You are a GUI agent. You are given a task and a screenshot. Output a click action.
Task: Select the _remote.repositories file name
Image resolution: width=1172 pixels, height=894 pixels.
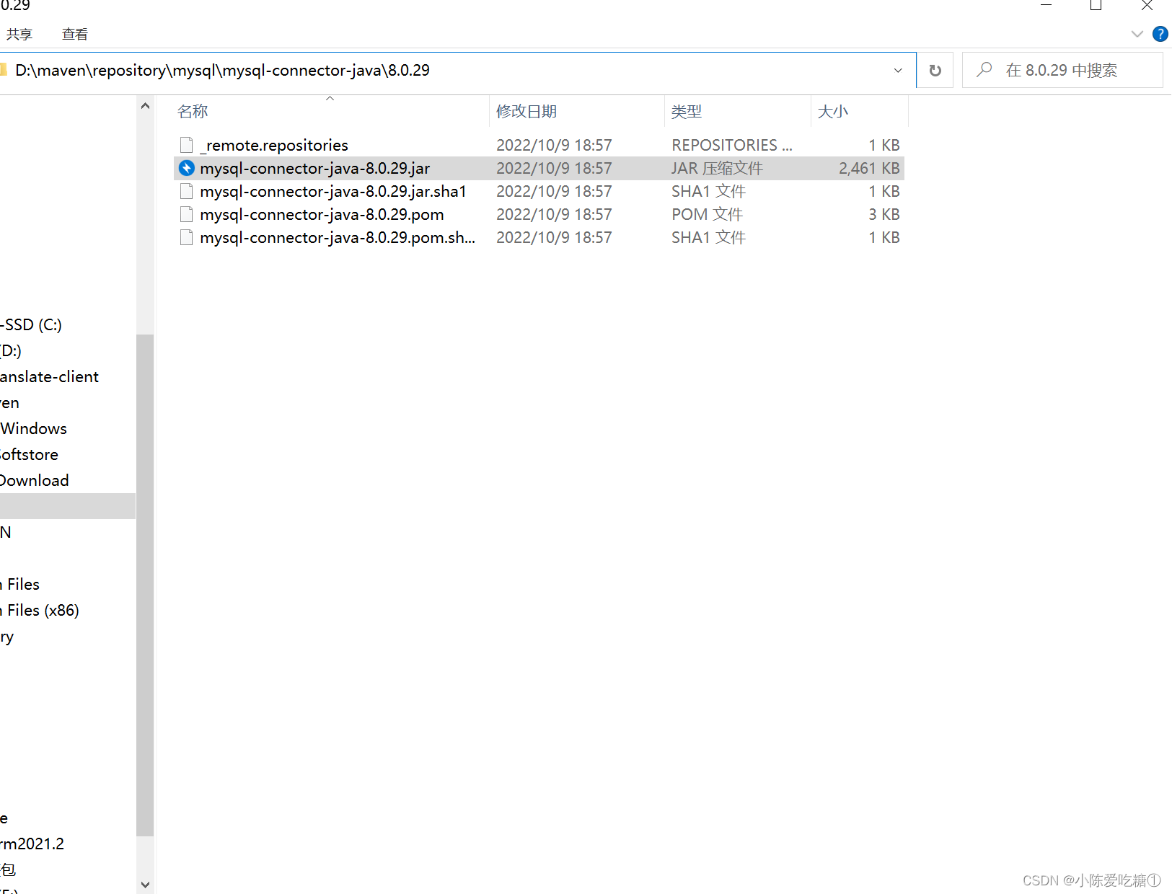click(x=274, y=145)
